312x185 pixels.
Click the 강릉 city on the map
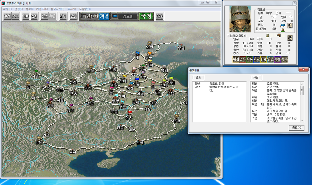coord(122,106)
